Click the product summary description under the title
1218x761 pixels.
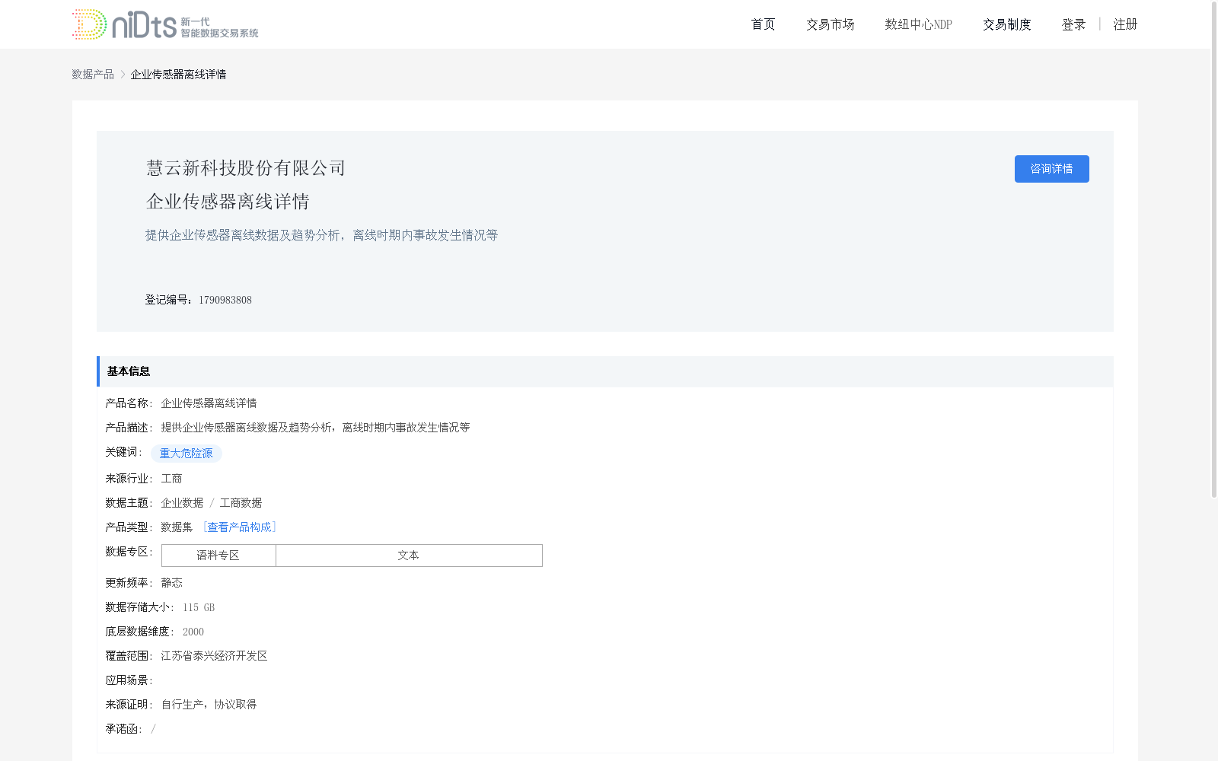click(321, 235)
